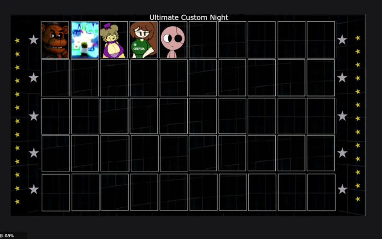Select the empty slot right of pink character

coord(203,40)
